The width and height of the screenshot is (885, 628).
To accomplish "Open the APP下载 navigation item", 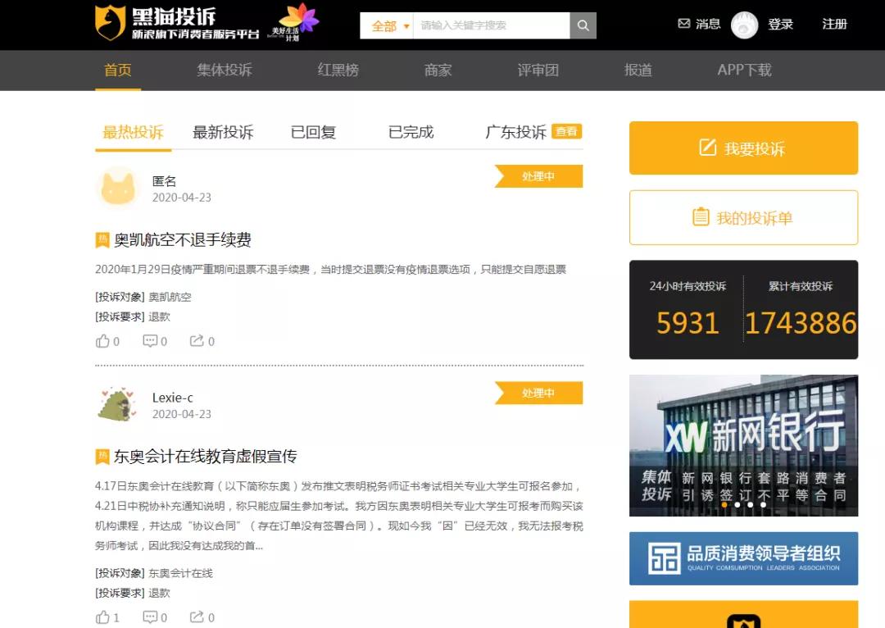I will [744, 70].
